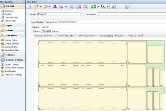Select Quick Cut in navigation
The width and height of the screenshot is (166, 111).
click(9, 11)
